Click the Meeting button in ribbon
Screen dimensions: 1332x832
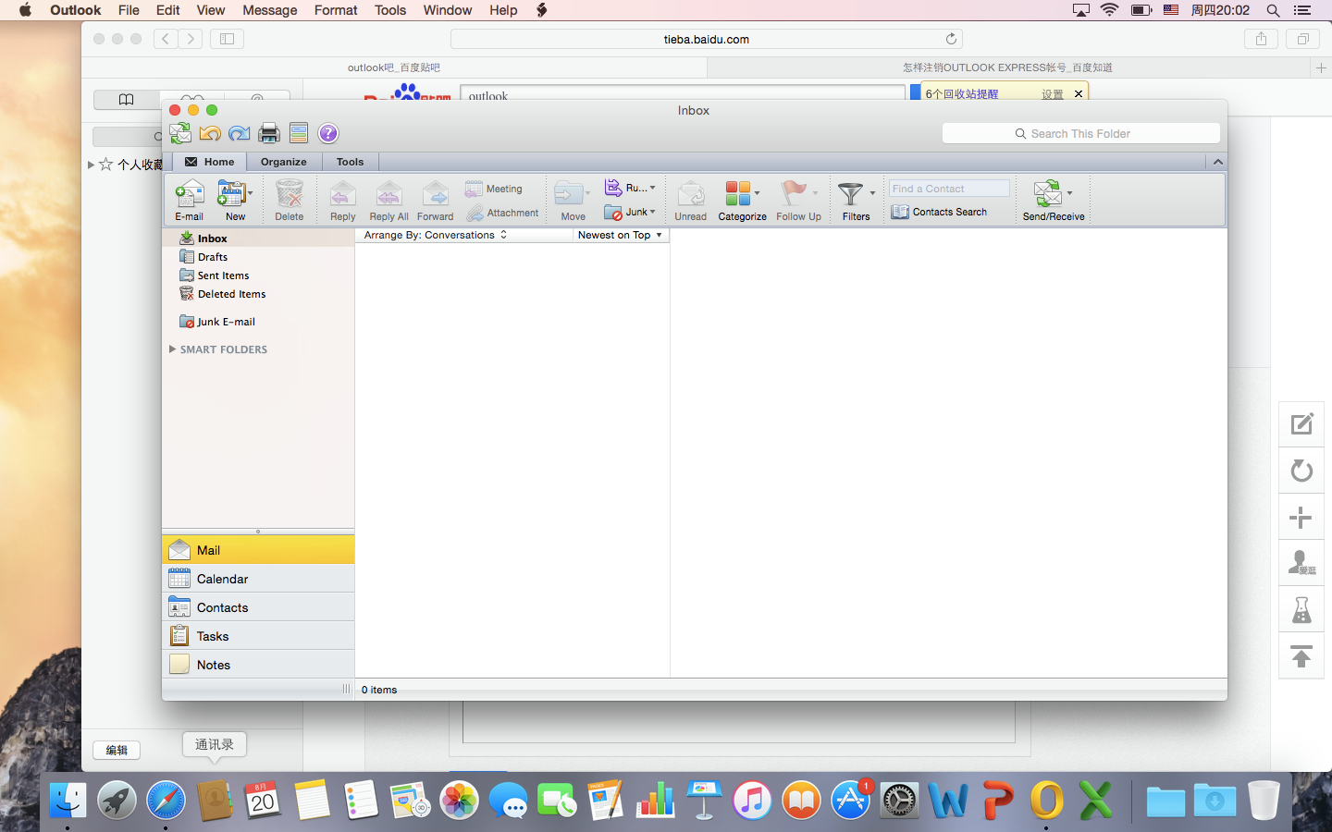point(493,189)
